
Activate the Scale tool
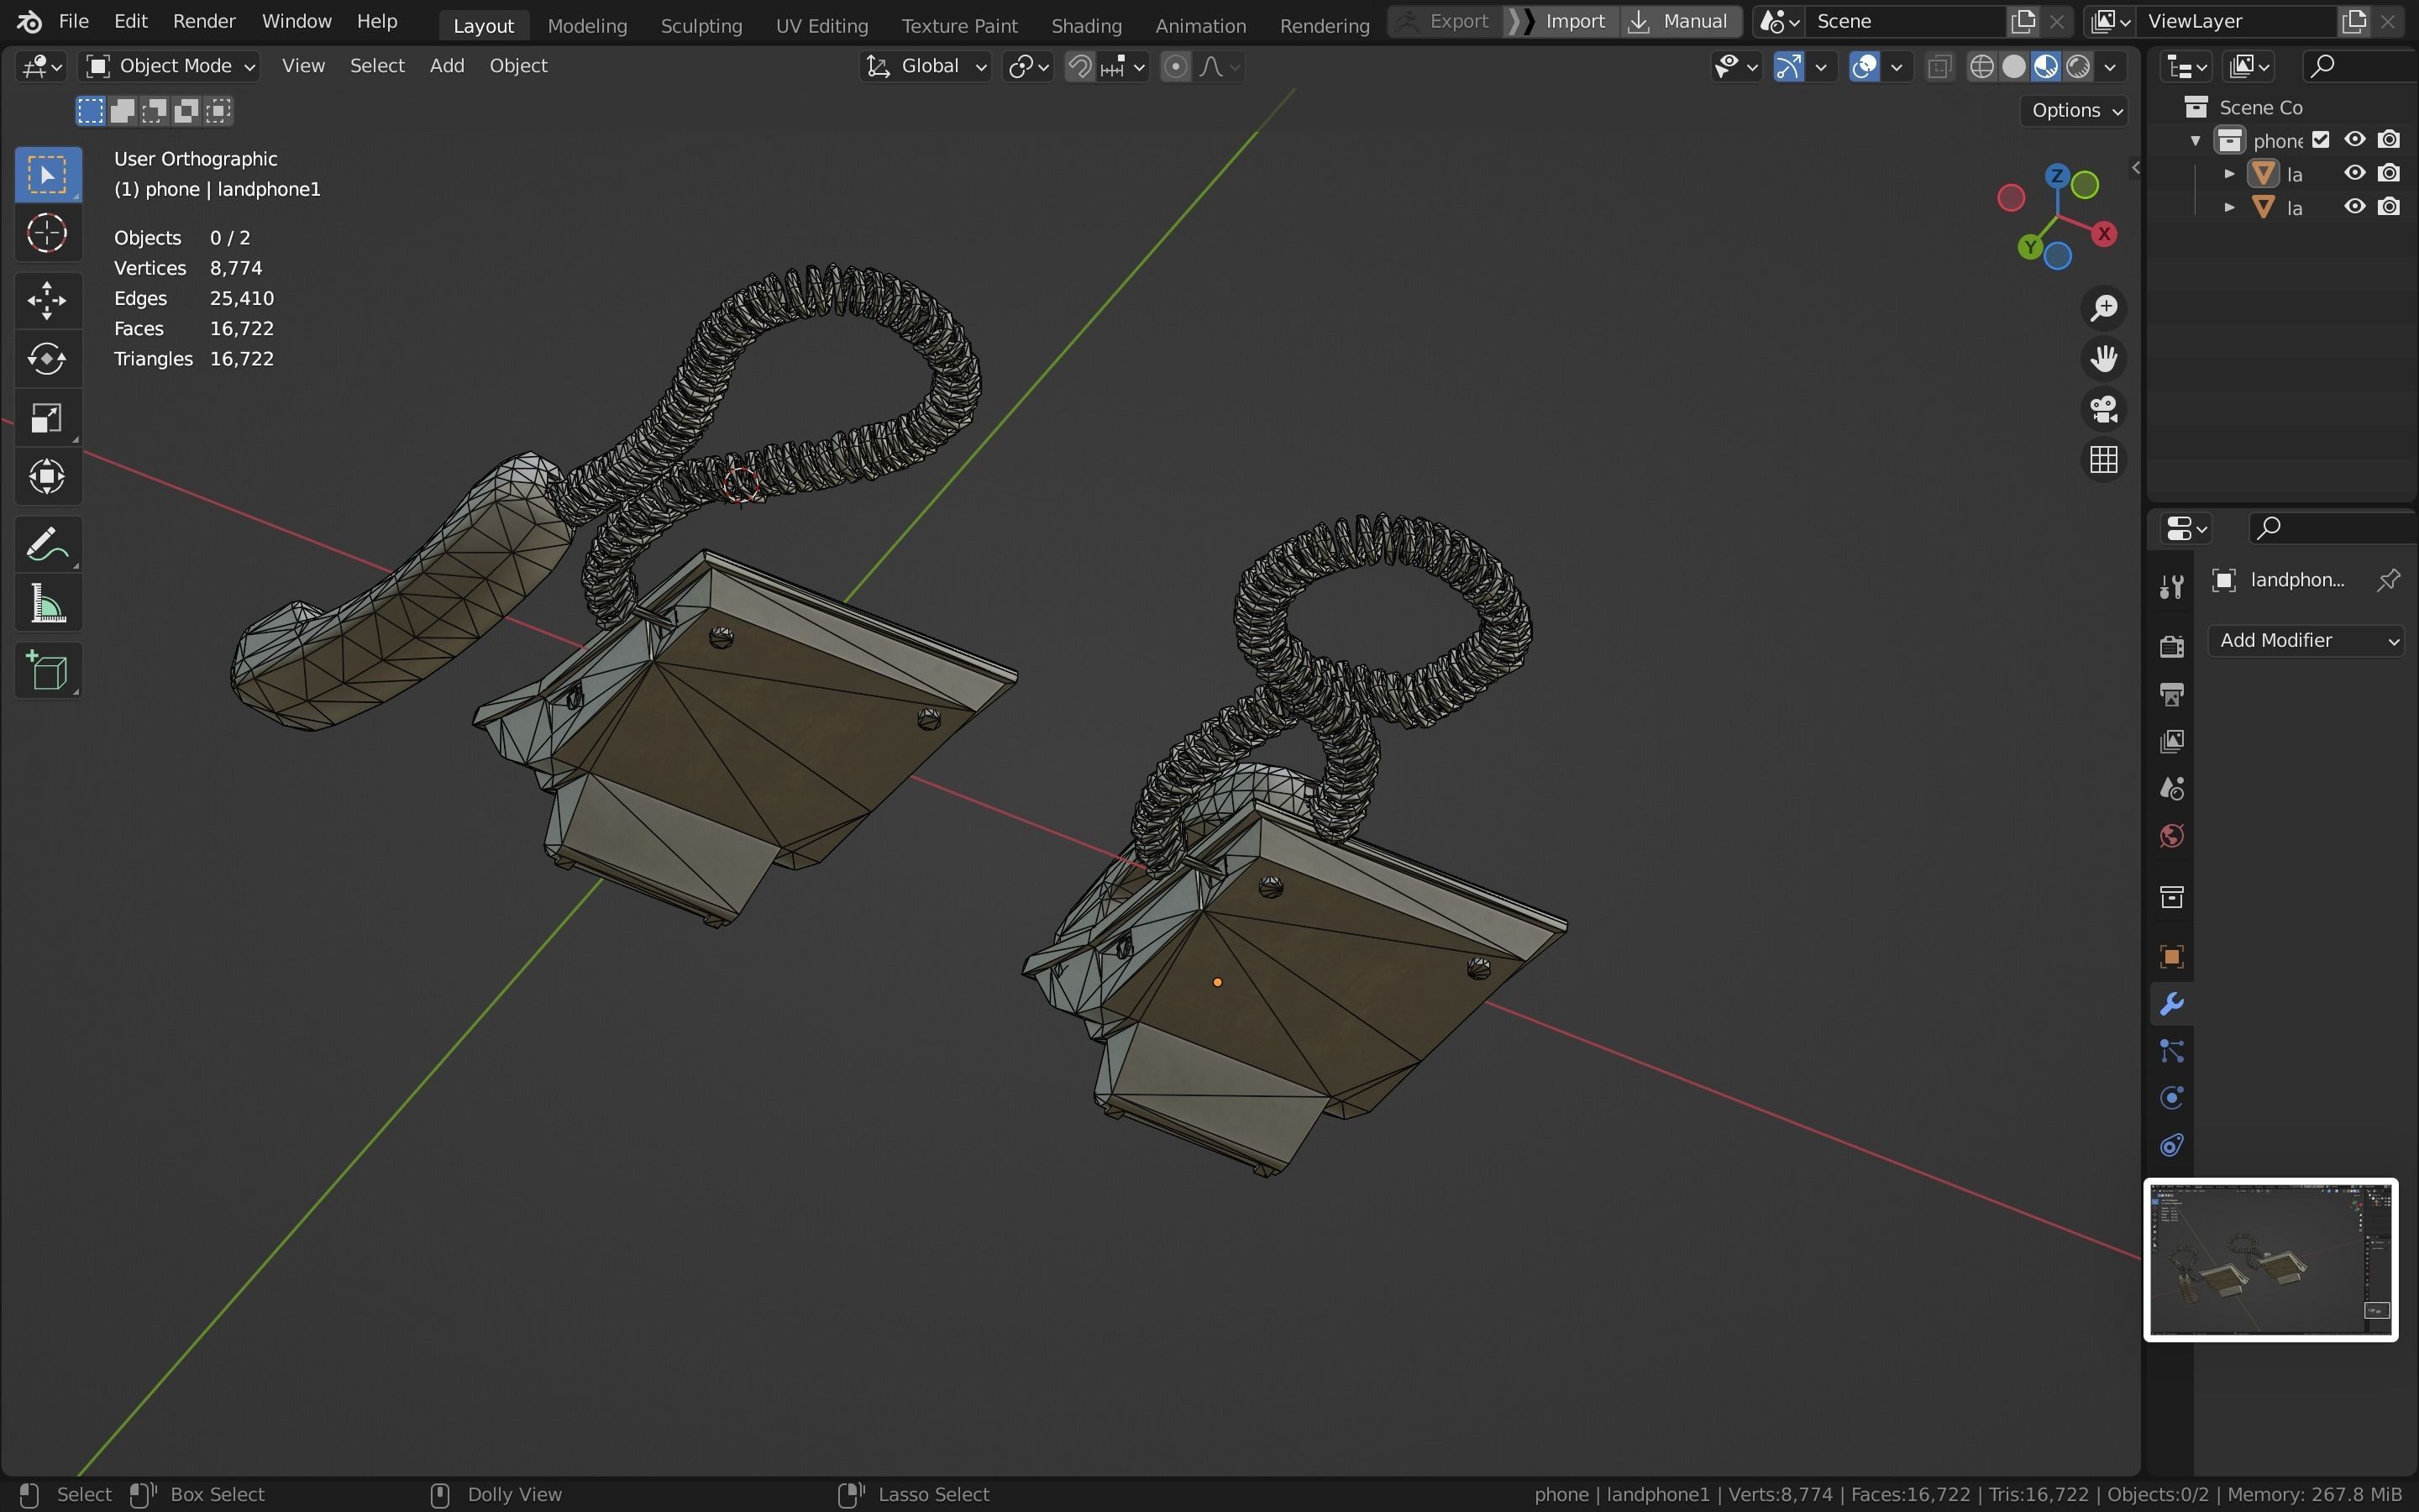[x=47, y=417]
